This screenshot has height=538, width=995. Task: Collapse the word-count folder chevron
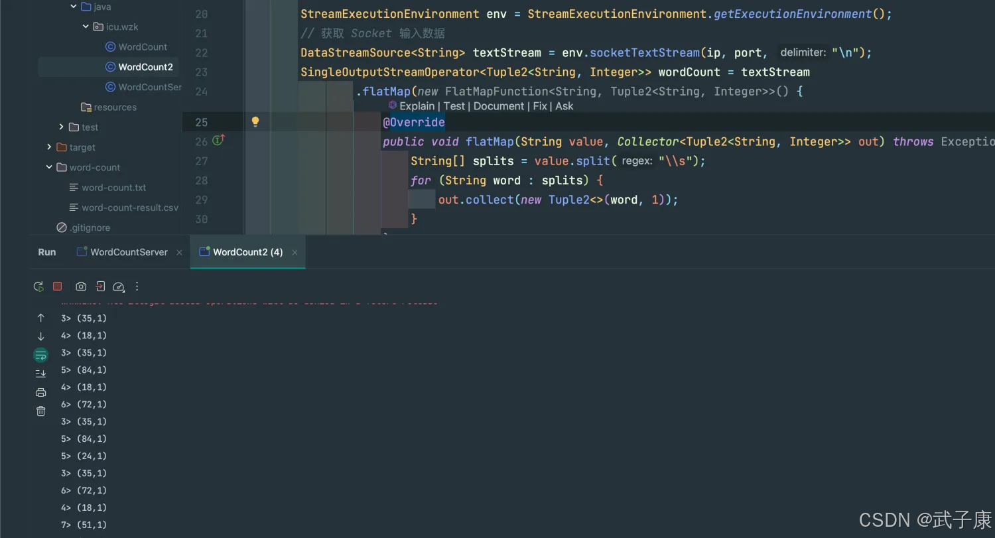point(49,167)
